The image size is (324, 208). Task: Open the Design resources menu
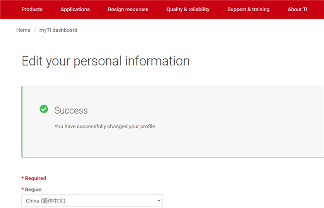point(128,9)
